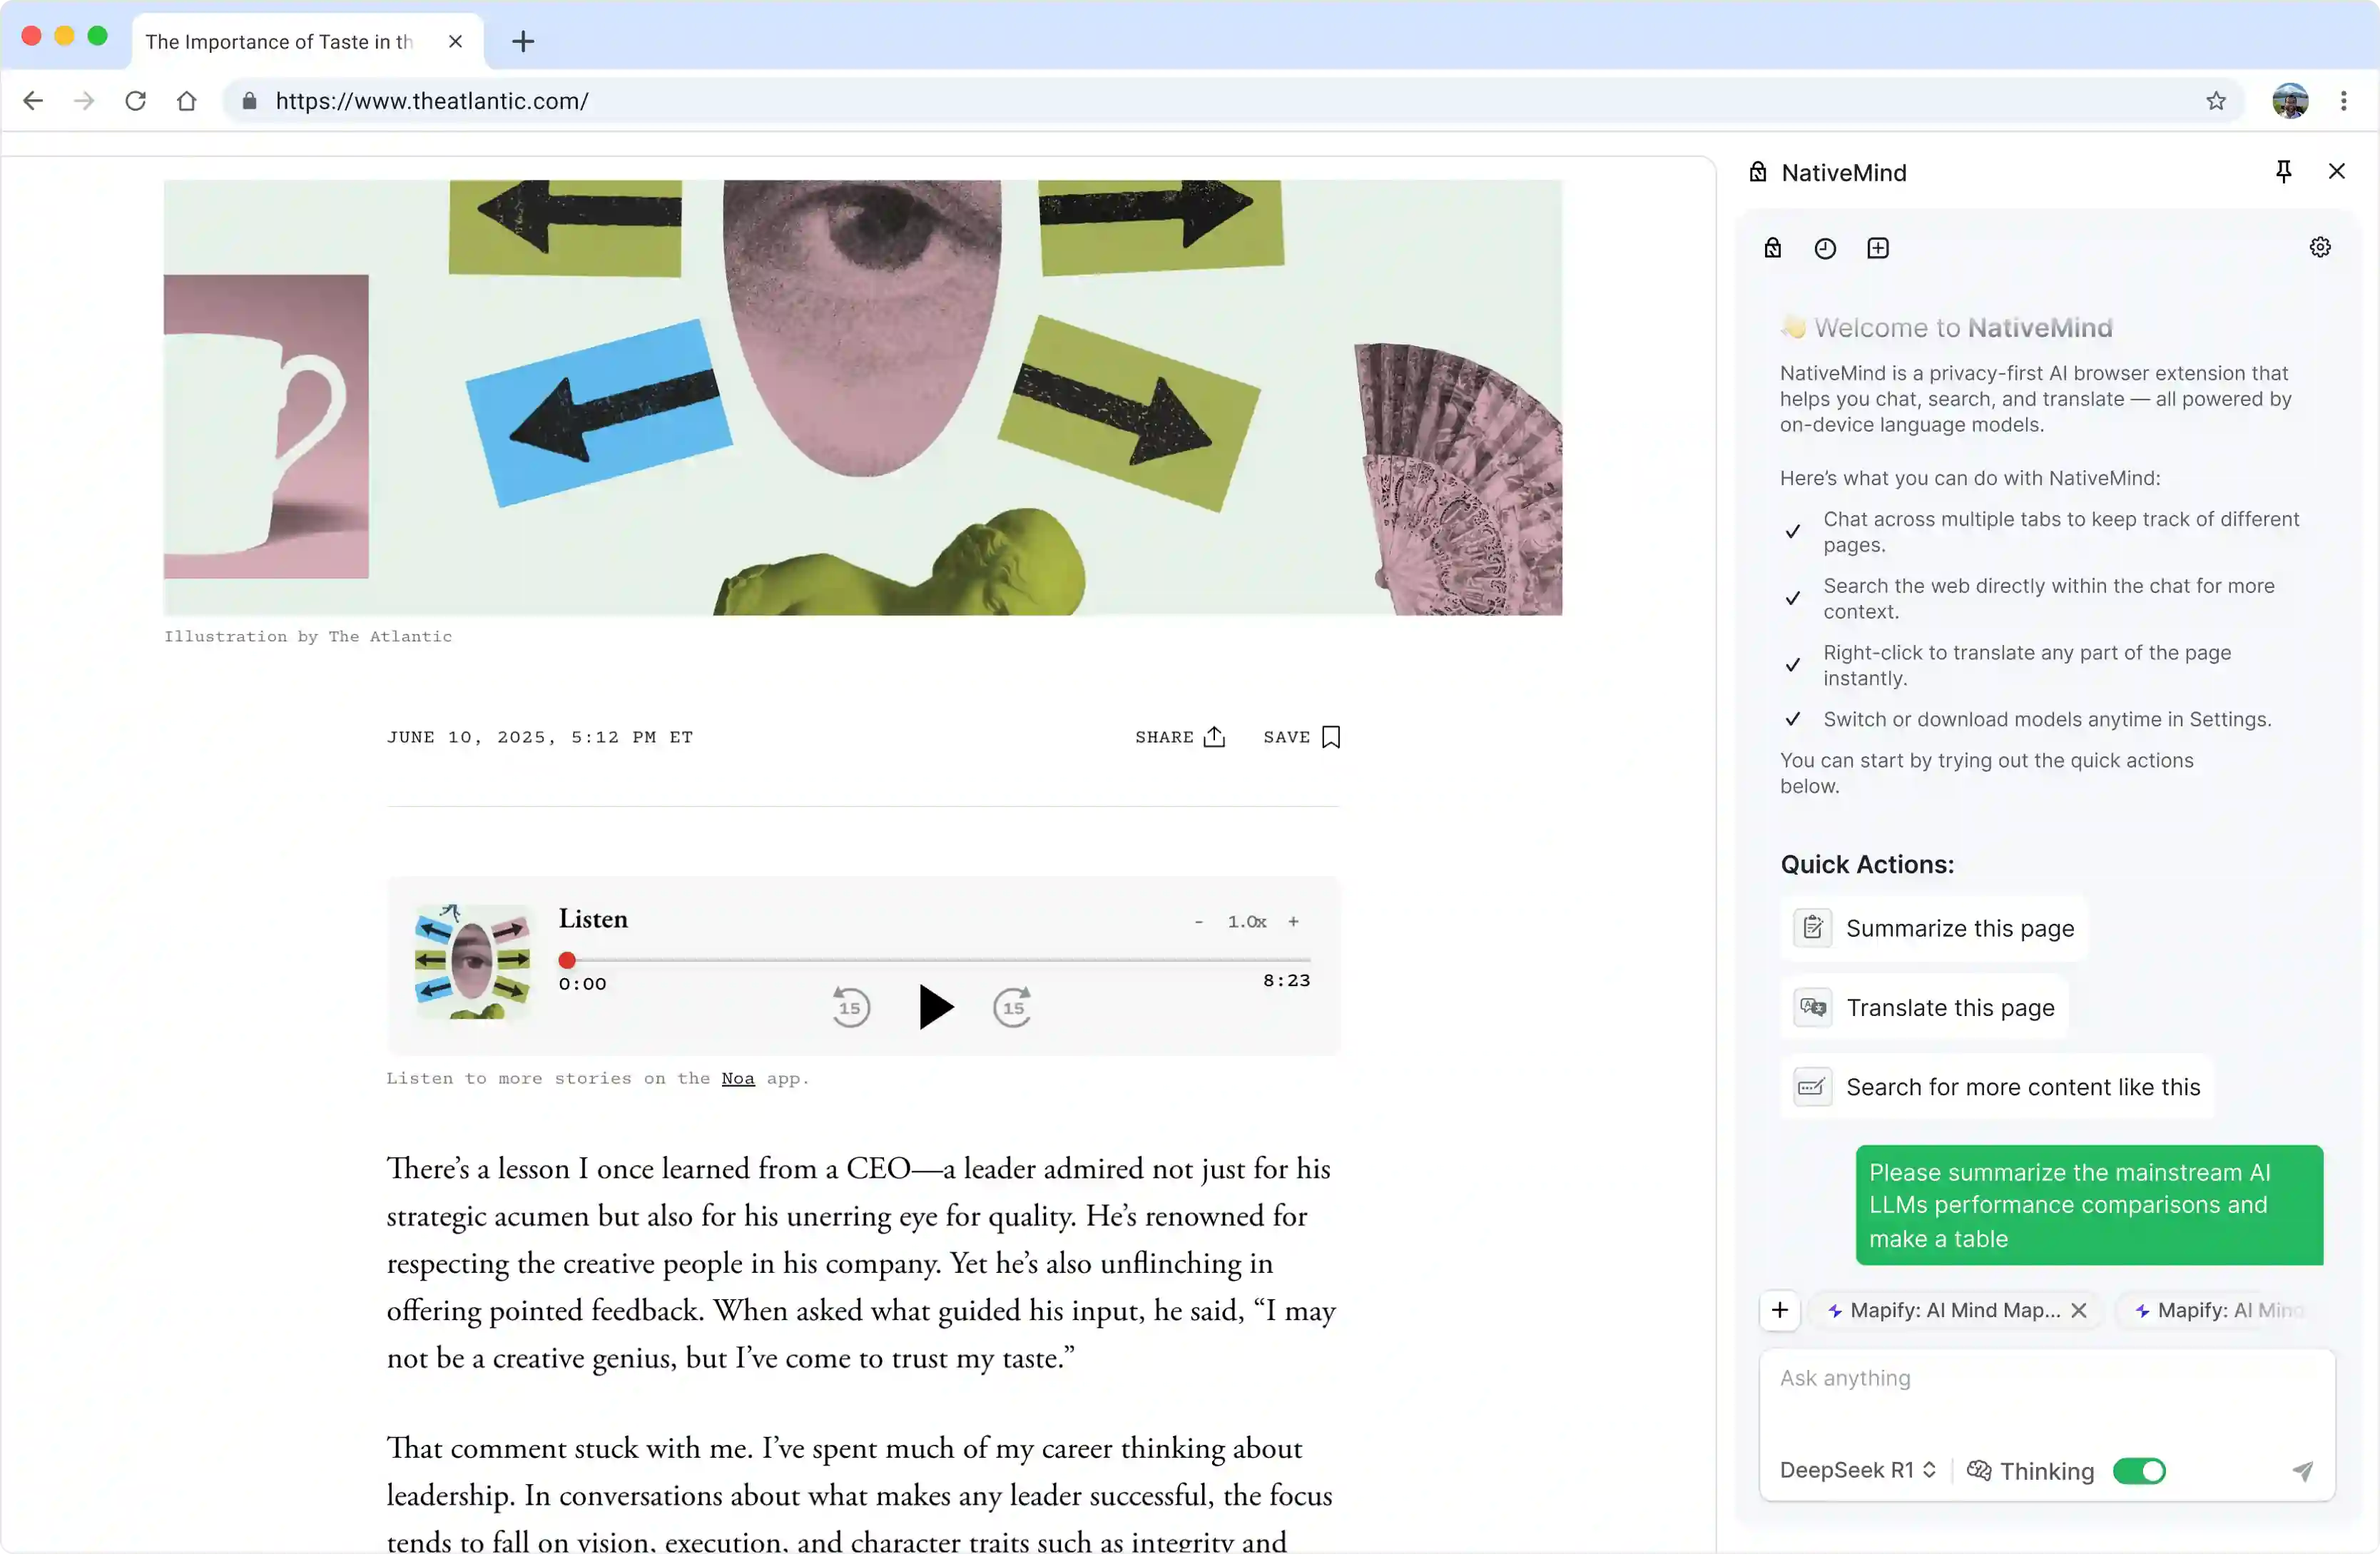Open the Noa app link

coord(737,1078)
